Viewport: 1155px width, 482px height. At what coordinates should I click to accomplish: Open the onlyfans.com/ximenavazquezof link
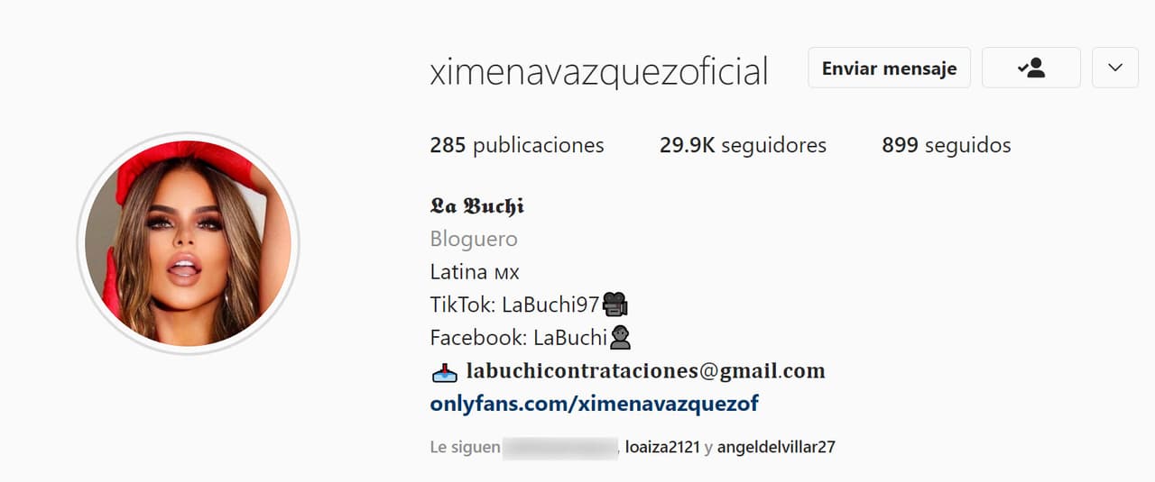click(x=595, y=404)
